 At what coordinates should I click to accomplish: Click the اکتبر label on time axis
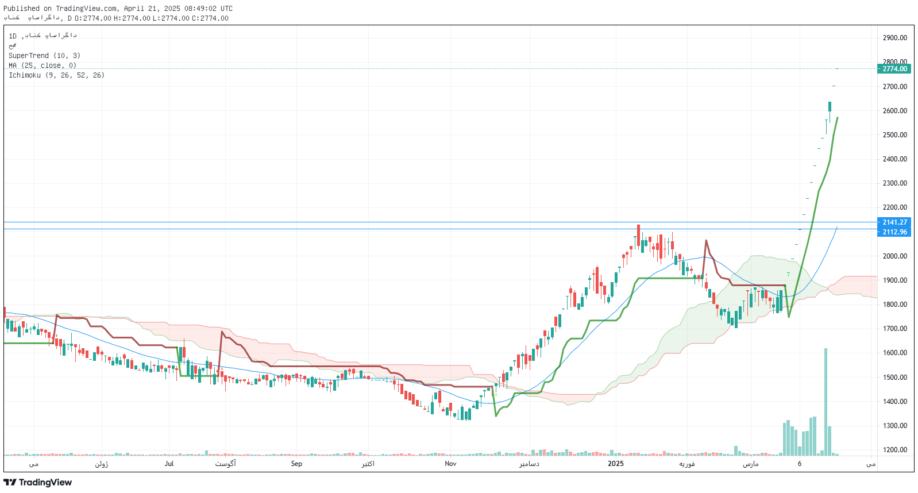[x=368, y=464]
